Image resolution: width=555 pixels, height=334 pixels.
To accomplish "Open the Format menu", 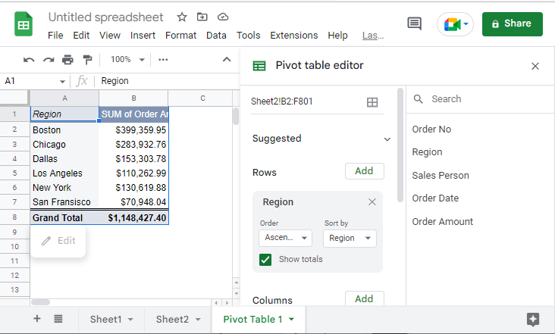I will pos(180,35).
